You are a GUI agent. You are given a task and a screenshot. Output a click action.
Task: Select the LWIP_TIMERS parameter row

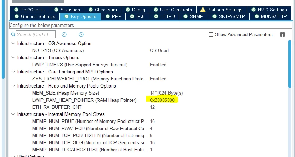[80, 65]
